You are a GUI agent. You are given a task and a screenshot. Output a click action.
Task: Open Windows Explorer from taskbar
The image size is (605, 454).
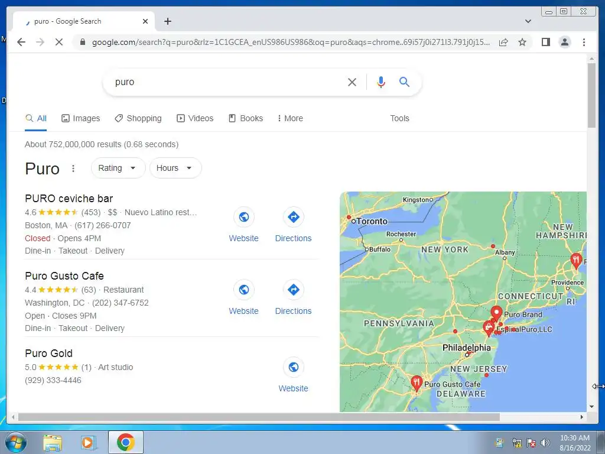pyautogui.click(x=53, y=442)
